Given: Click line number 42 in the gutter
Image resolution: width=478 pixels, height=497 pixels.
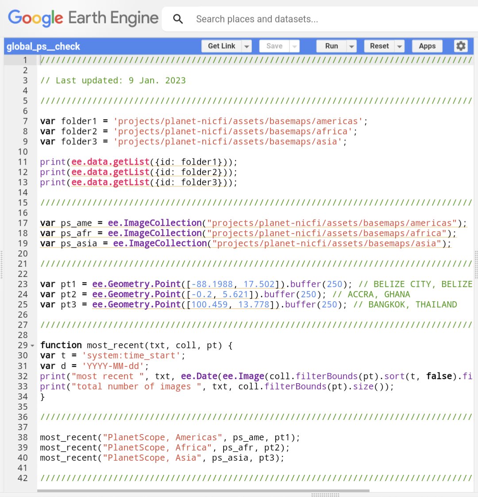Looking at the screenshot, I should [x=23, y=478].
